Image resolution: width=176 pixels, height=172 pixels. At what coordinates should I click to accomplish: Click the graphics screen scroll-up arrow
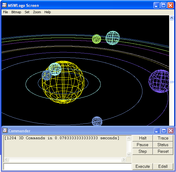click(172, 18)
